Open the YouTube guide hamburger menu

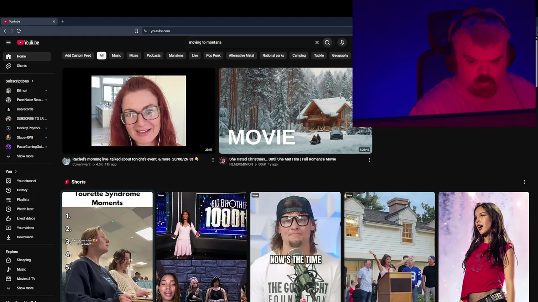pos(8,42)
